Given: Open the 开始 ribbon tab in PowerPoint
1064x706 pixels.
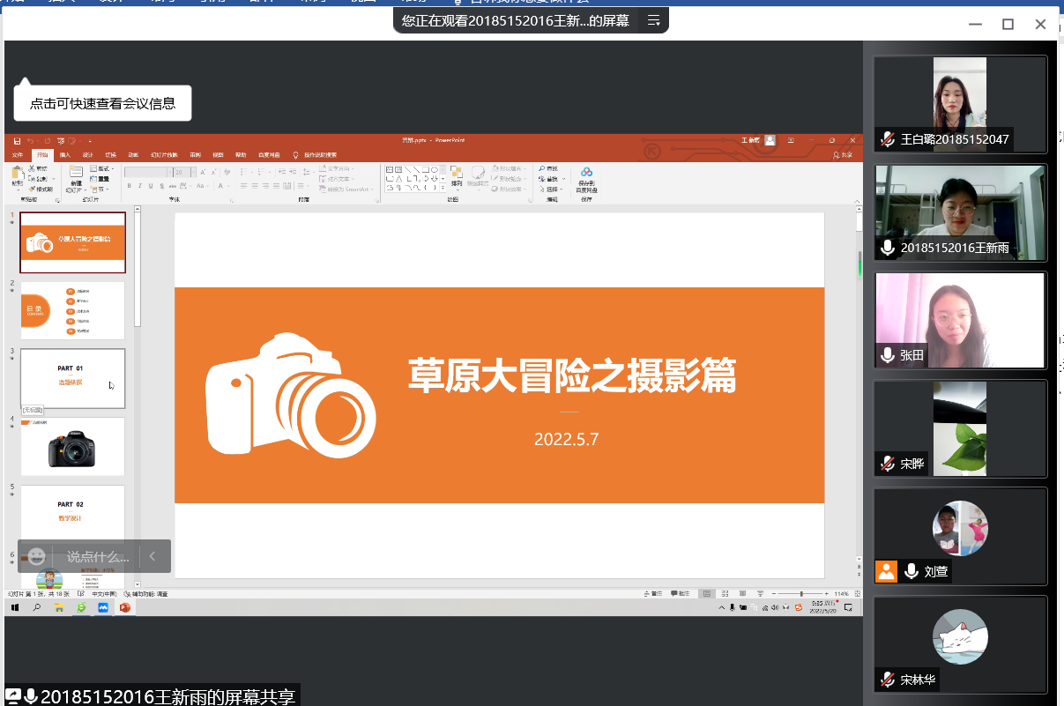Looking at the screenshot, I should (42, 154).
